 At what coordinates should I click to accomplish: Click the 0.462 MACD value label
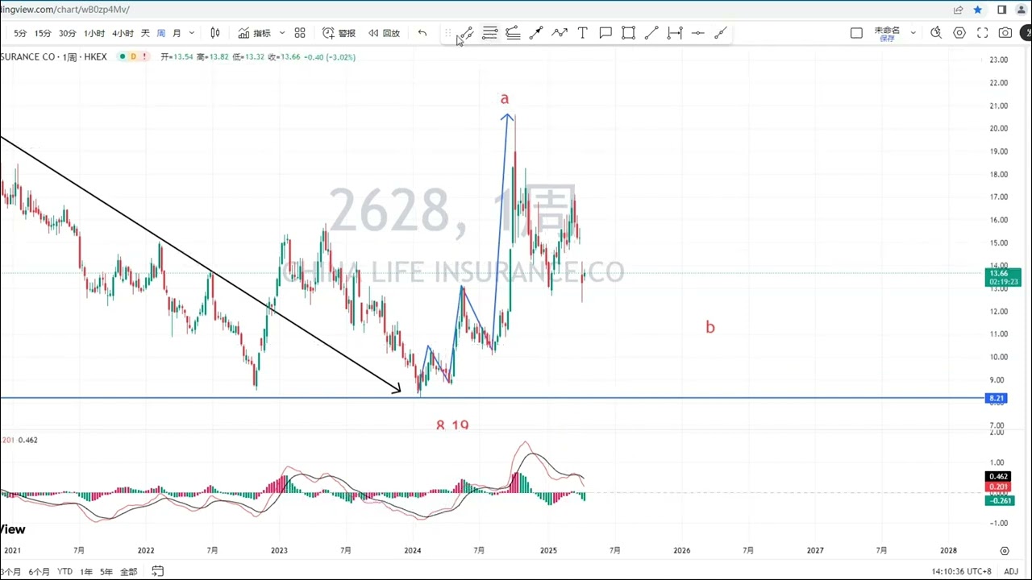click(998, 477)
